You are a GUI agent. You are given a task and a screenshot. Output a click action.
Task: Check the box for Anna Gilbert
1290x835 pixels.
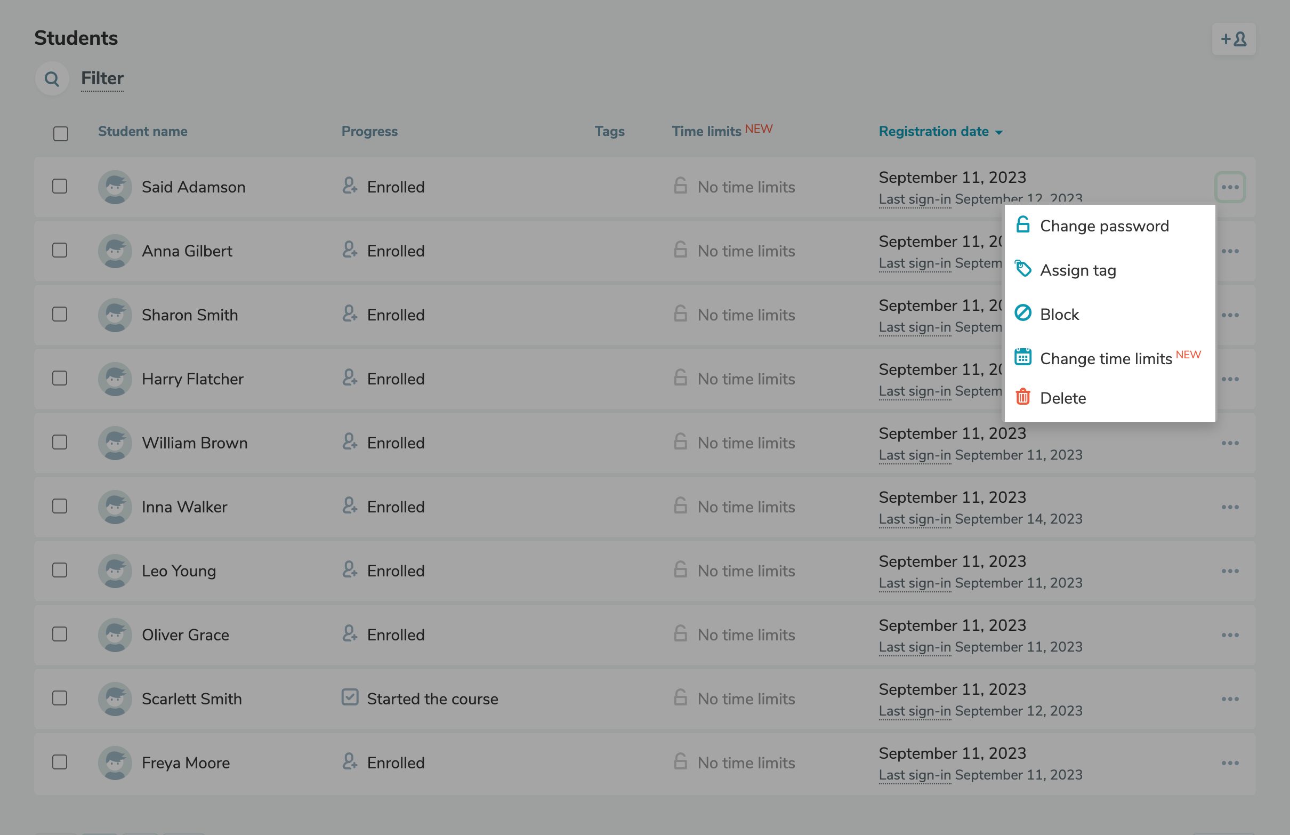click(60, 251)
